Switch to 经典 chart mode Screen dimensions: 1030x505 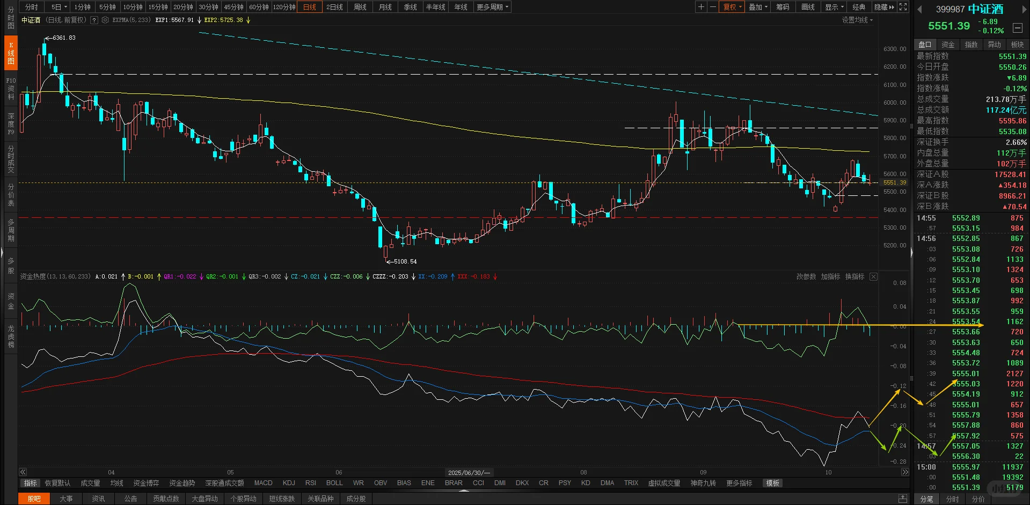[859, 7]
